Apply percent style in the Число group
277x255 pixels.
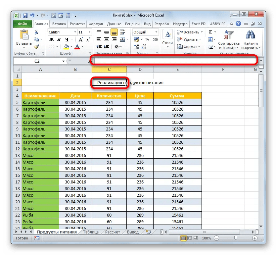pyautogui.click(x=148, y=40)
